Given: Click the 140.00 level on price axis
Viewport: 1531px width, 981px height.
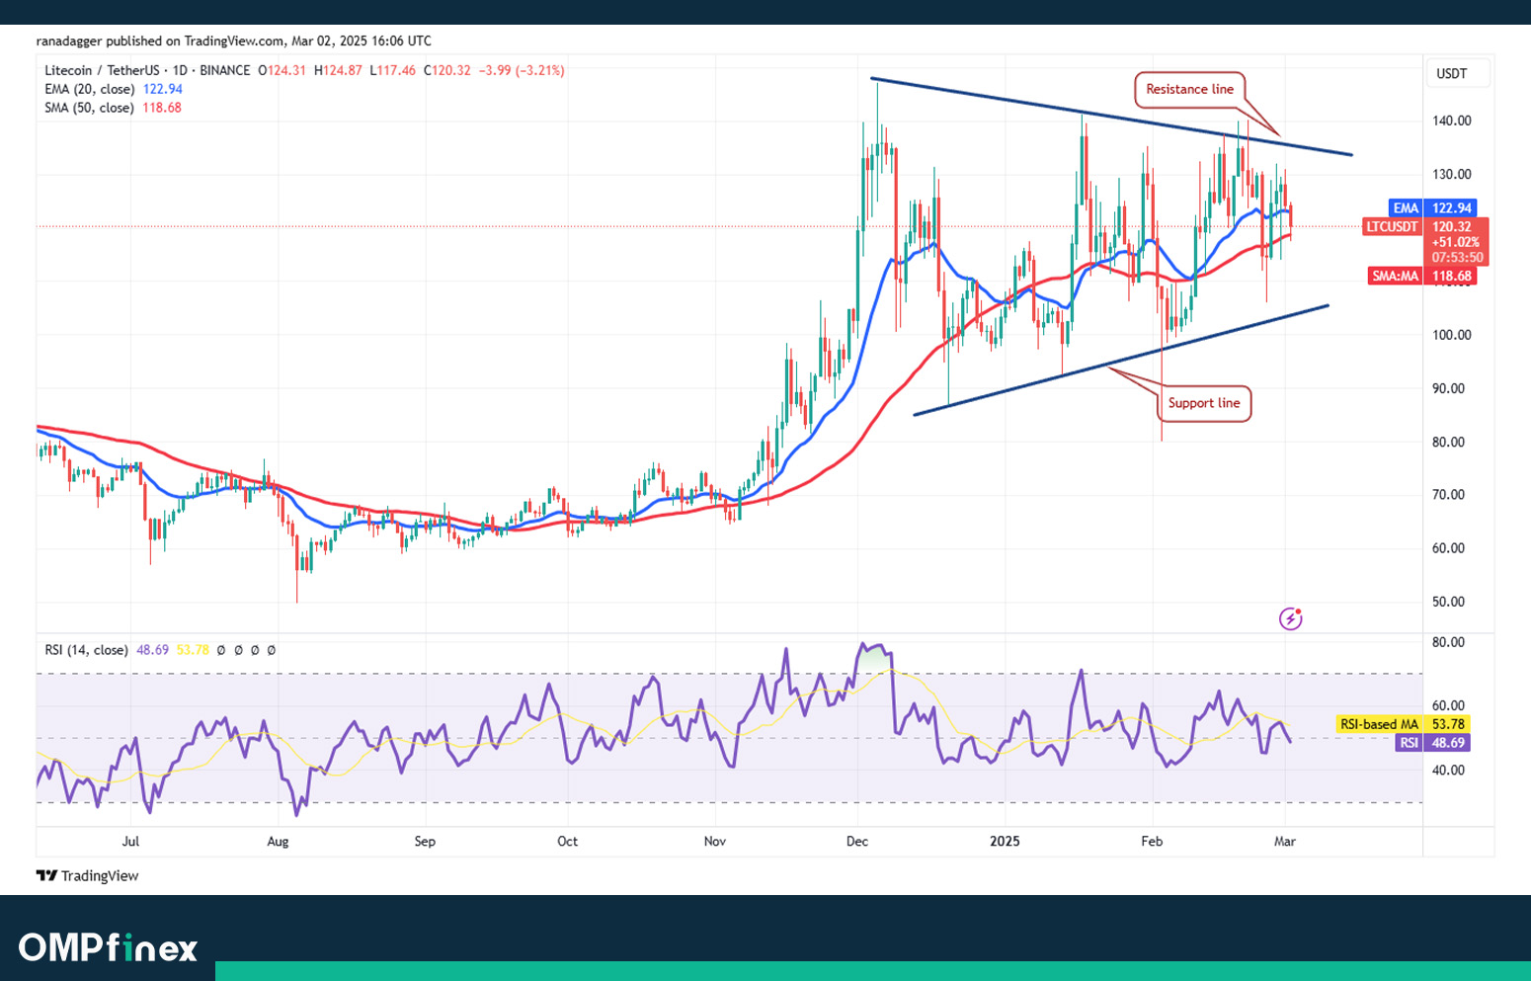Looking at the screenshot, I should (1452, 121).
